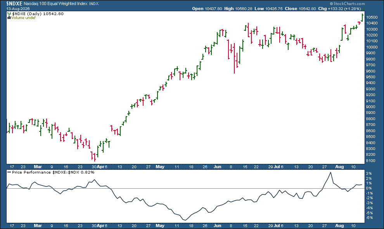This screenshot has width=384, height=229.
Task: Click the peak of the performance line near 3%
Action: click(x=330, y=172)
